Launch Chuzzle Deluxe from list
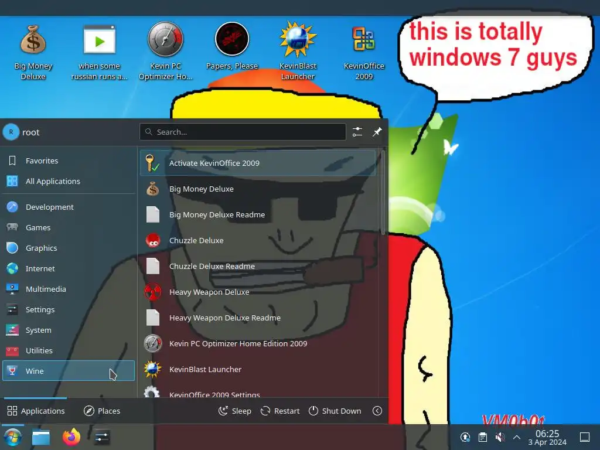 click(258, 240)
